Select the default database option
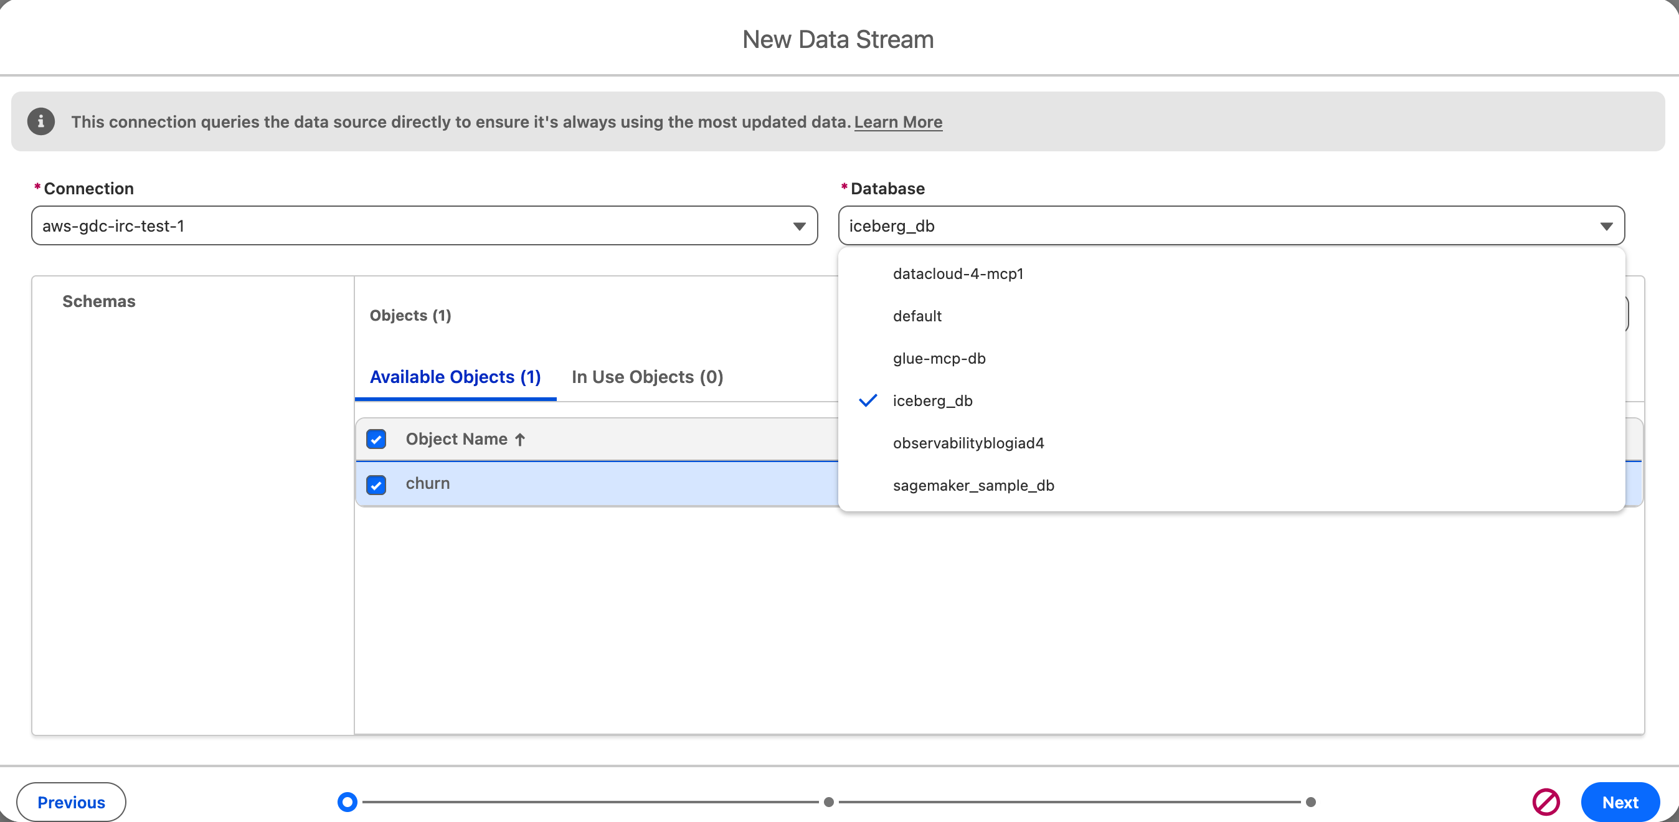1679x822 pixels. 1231,316
